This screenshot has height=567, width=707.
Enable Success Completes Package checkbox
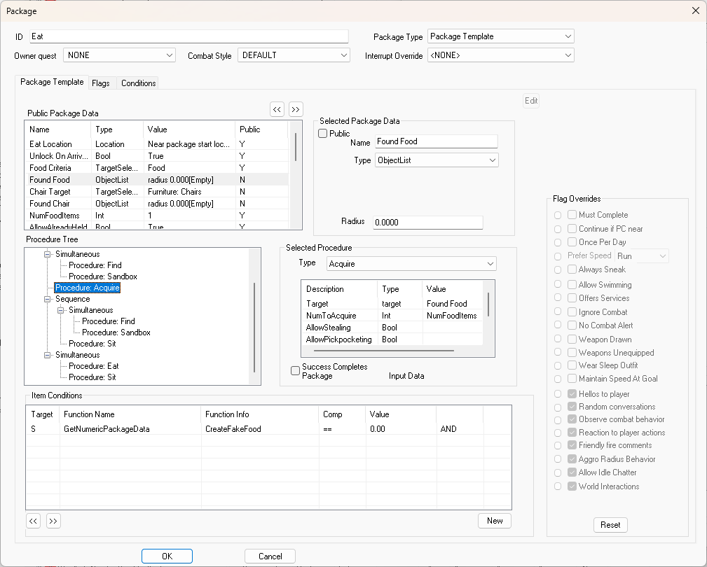(x=295, y=370)
